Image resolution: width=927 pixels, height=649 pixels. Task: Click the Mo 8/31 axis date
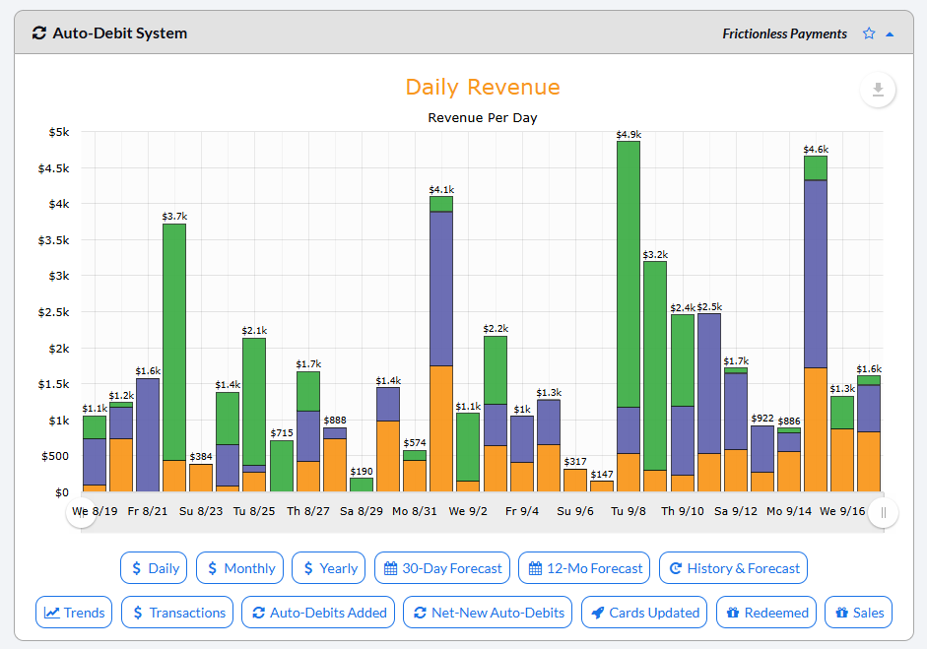click(415, 511)
